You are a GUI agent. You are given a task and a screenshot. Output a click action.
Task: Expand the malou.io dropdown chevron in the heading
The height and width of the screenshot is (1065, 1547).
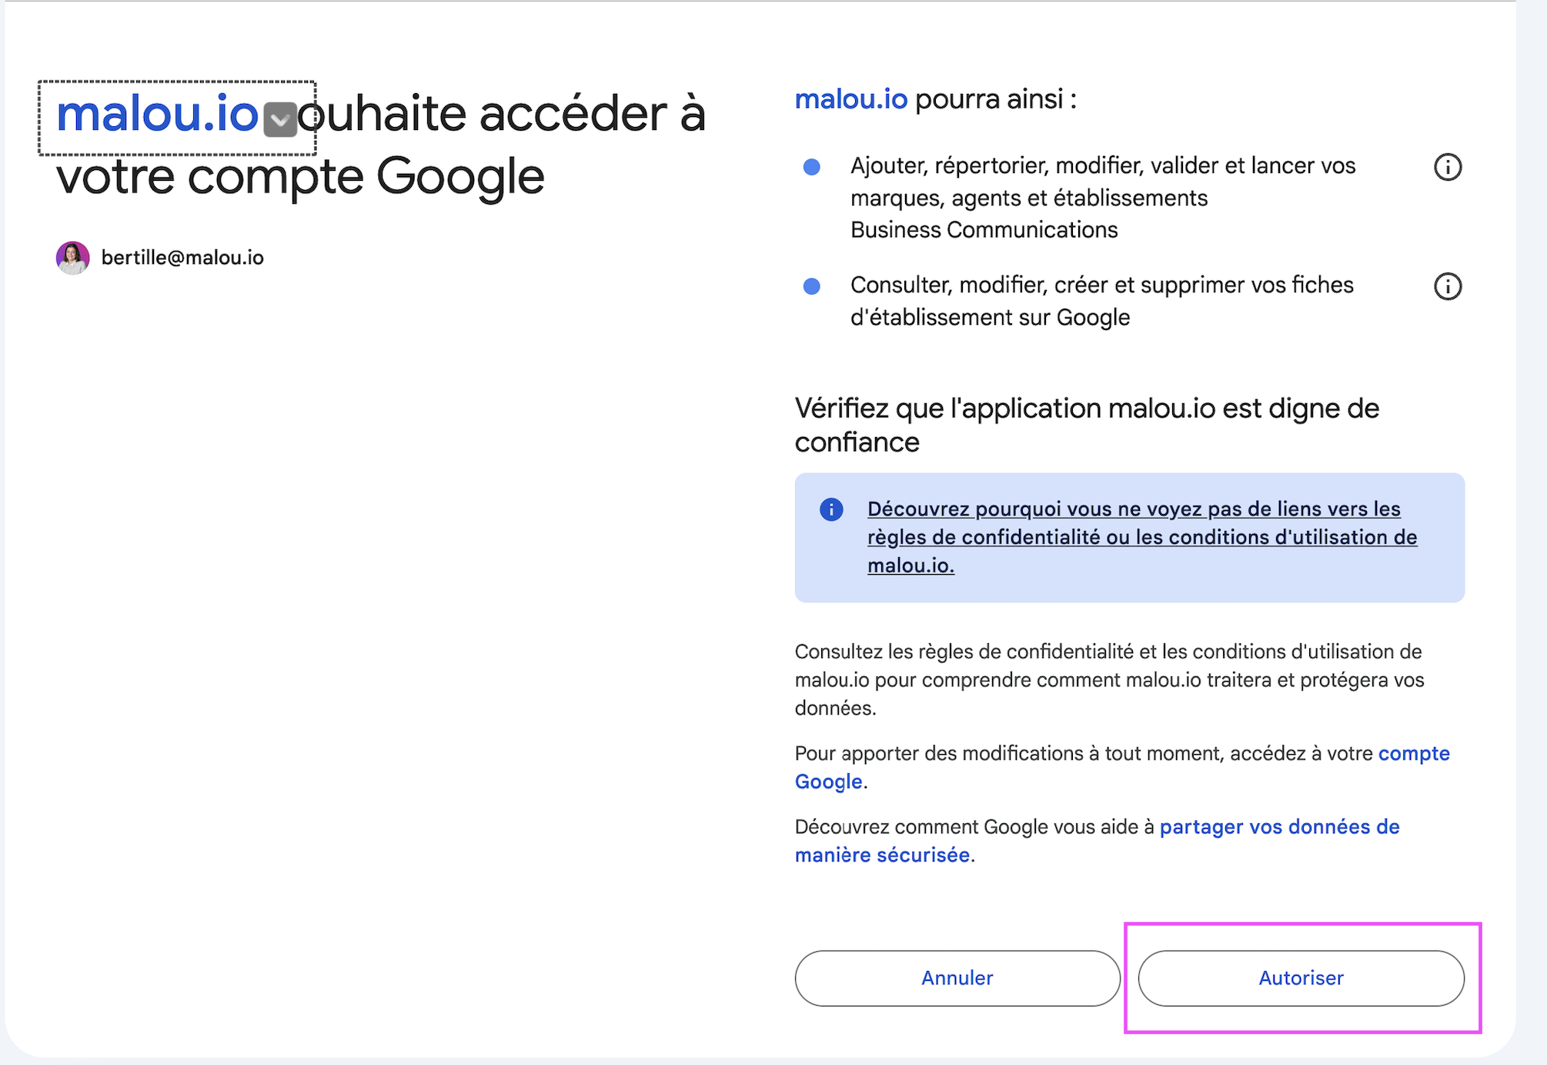[x=280, y=119]
